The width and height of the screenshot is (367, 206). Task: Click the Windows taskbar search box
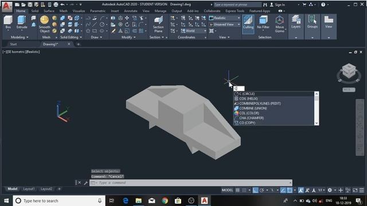tap(59, 201)
